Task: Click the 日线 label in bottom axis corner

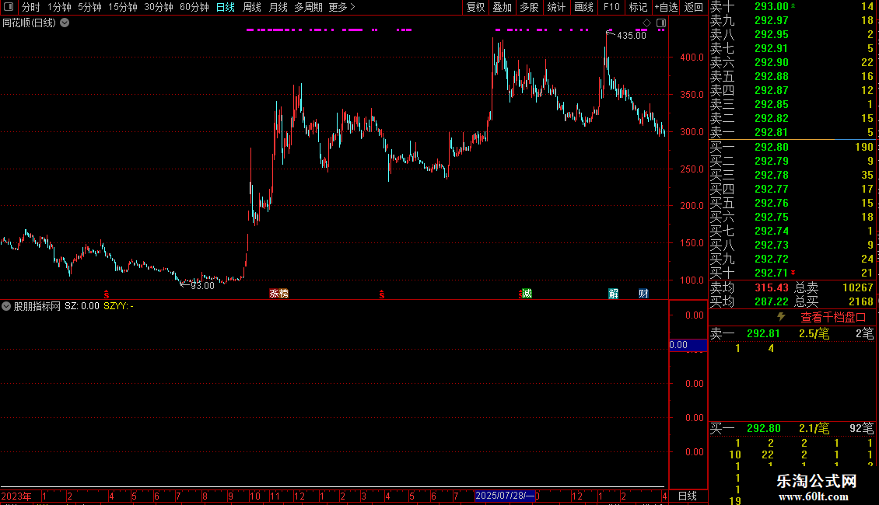Action: pos(688,496)
